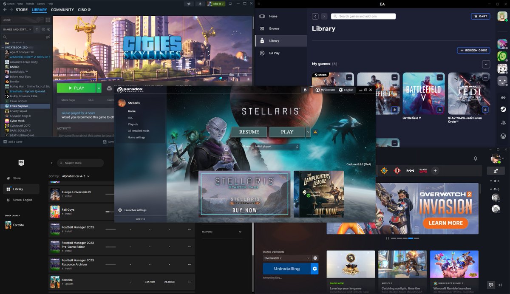Open options for Football Manager 2023 Resource Archiver
510x294 pixels.
pyautogui.click(x=190, y=264)
